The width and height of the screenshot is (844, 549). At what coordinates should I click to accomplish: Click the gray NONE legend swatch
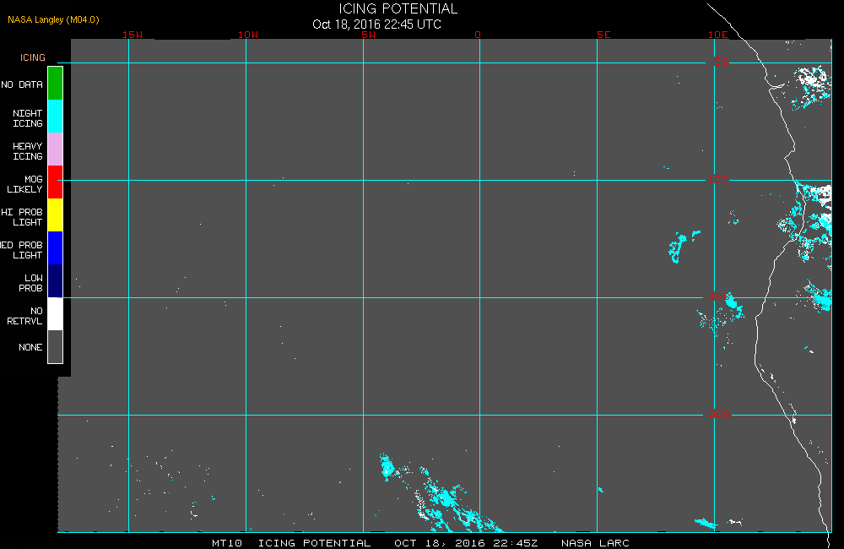[x=56, y=346]
